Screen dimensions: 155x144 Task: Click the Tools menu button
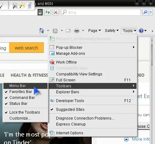tap(129, 31)
